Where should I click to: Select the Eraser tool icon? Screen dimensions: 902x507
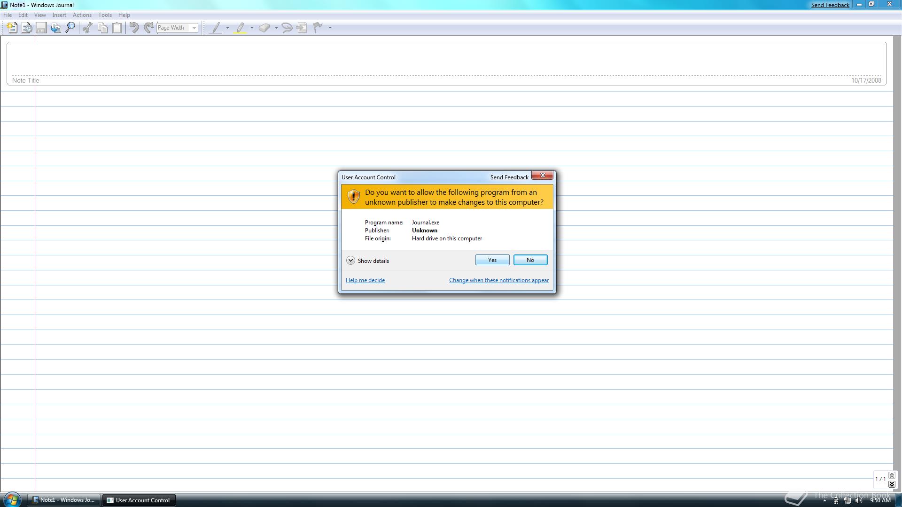pyautogui.click(x=264, y=28)
